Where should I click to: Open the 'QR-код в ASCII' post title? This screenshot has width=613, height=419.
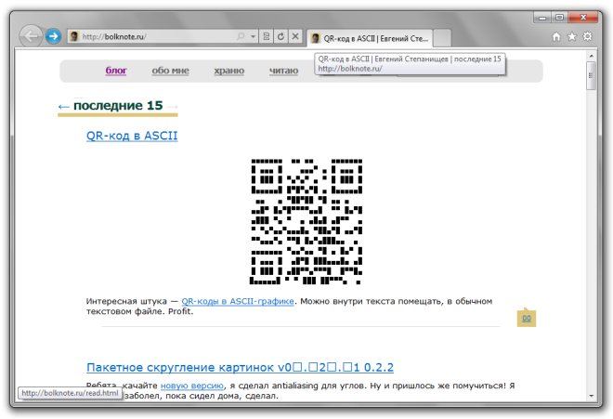132,136
